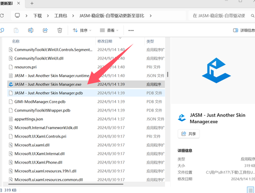Select the resources.pri file
Viewport: 255px width, 193px height.
[86, 67]
